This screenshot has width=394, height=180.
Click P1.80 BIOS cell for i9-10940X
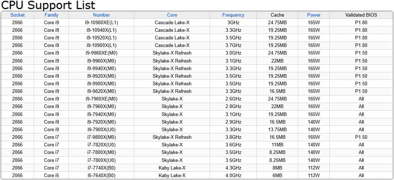point(361,30)
